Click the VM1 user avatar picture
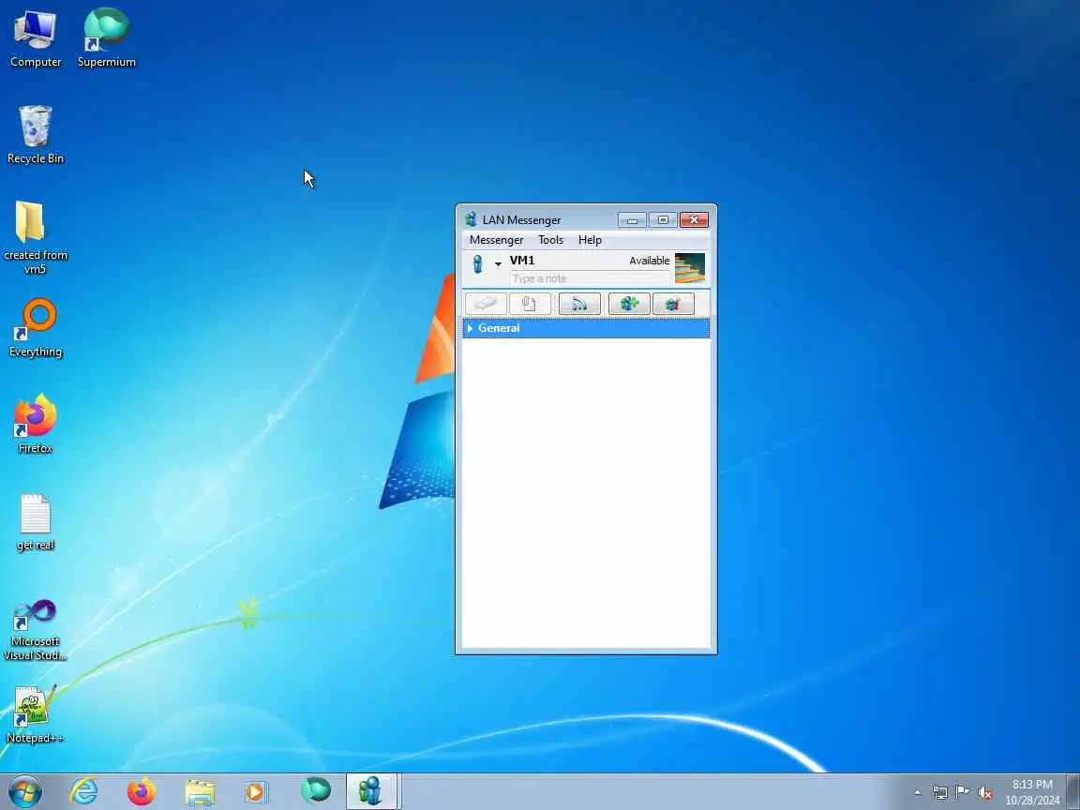The height and width of the screenshot is (810, 1080). pos(689,268)
